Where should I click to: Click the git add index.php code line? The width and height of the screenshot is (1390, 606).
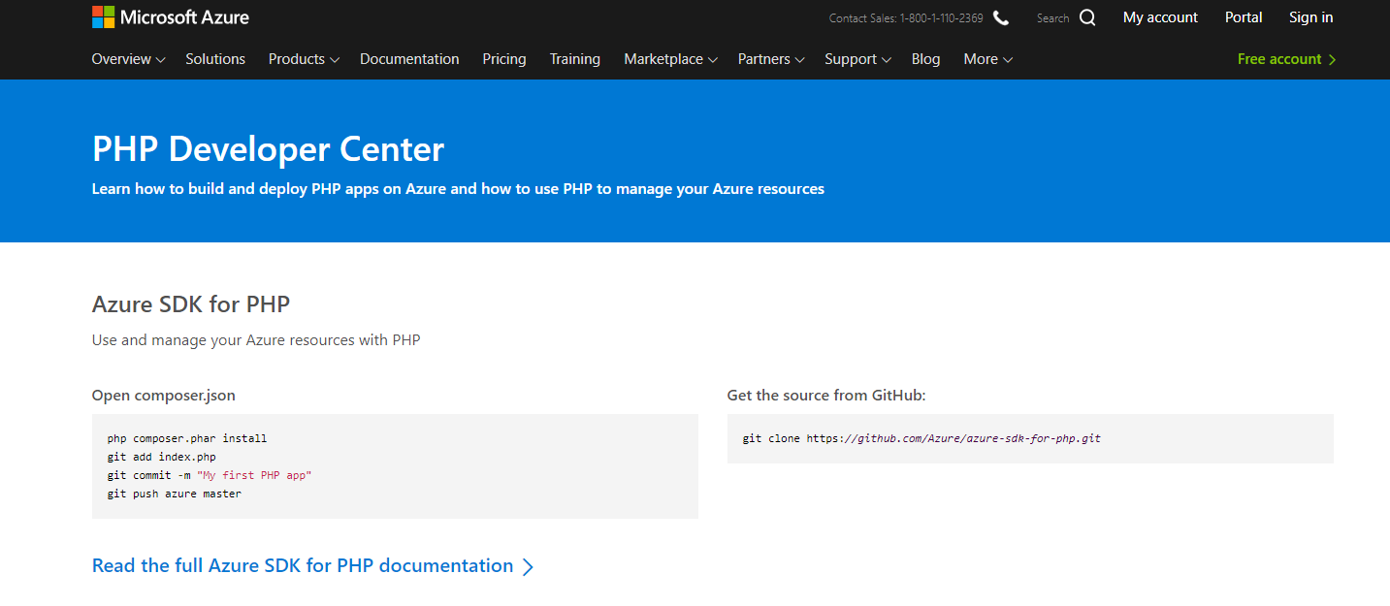coord(162,457)
